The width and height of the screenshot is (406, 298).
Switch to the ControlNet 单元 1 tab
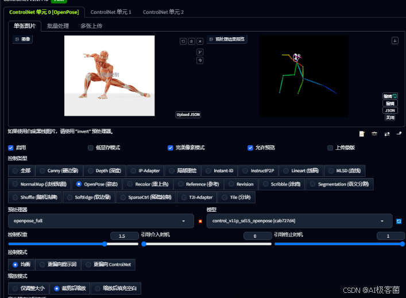[111, 12]
